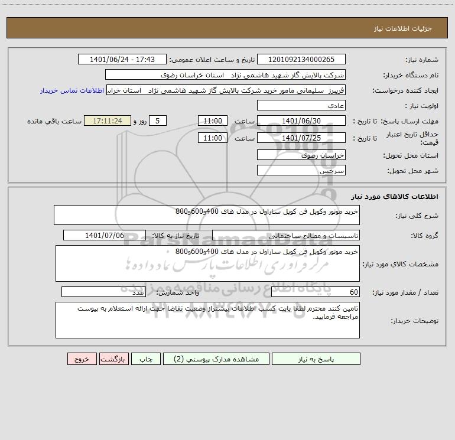Click the 'چاپ' print button

(x=146, y=358)
